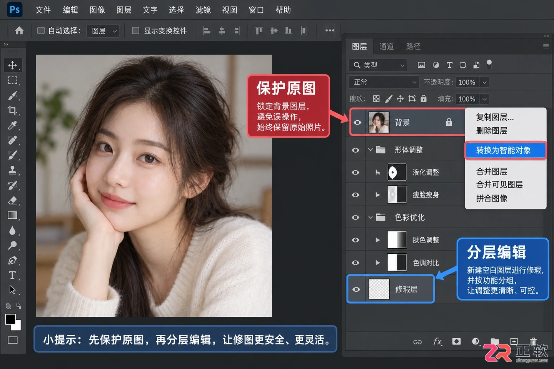This screenshot has height=369, width=554.
Task: Select the Path Selection arrow tool
Action: [x=13, y=290]
